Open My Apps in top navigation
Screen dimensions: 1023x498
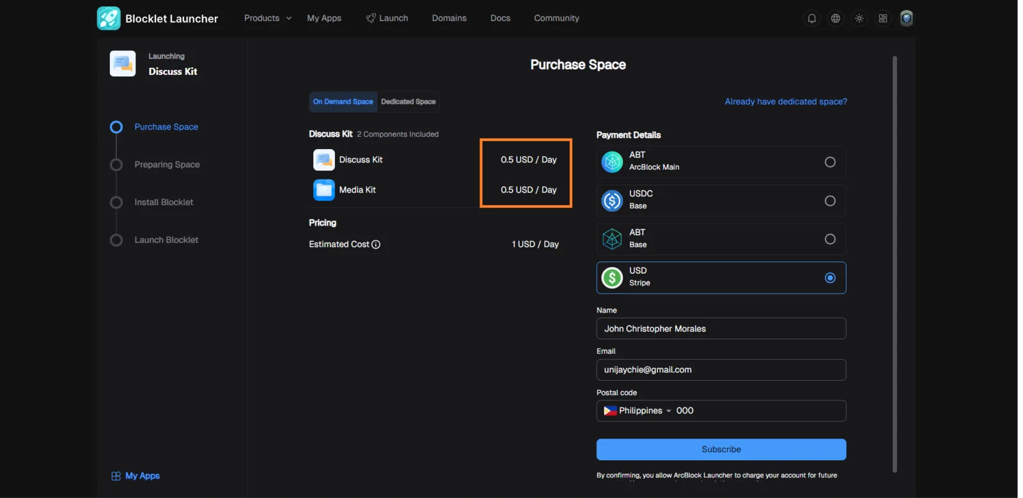click(324, 19)
